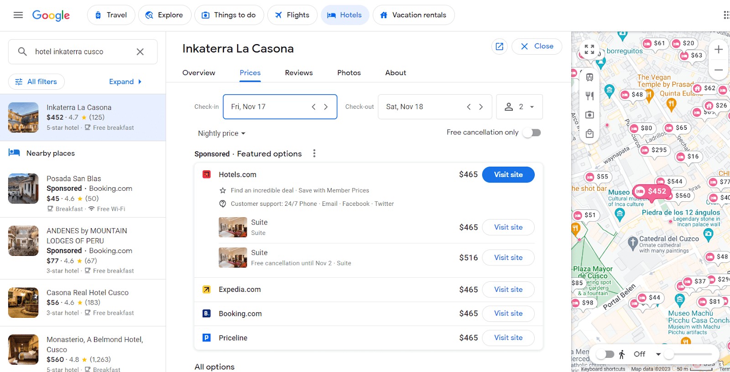This screenshot has height=372, width=730.
Task: Open the Google main menu hamburger icon
Action: coord(18,15)
